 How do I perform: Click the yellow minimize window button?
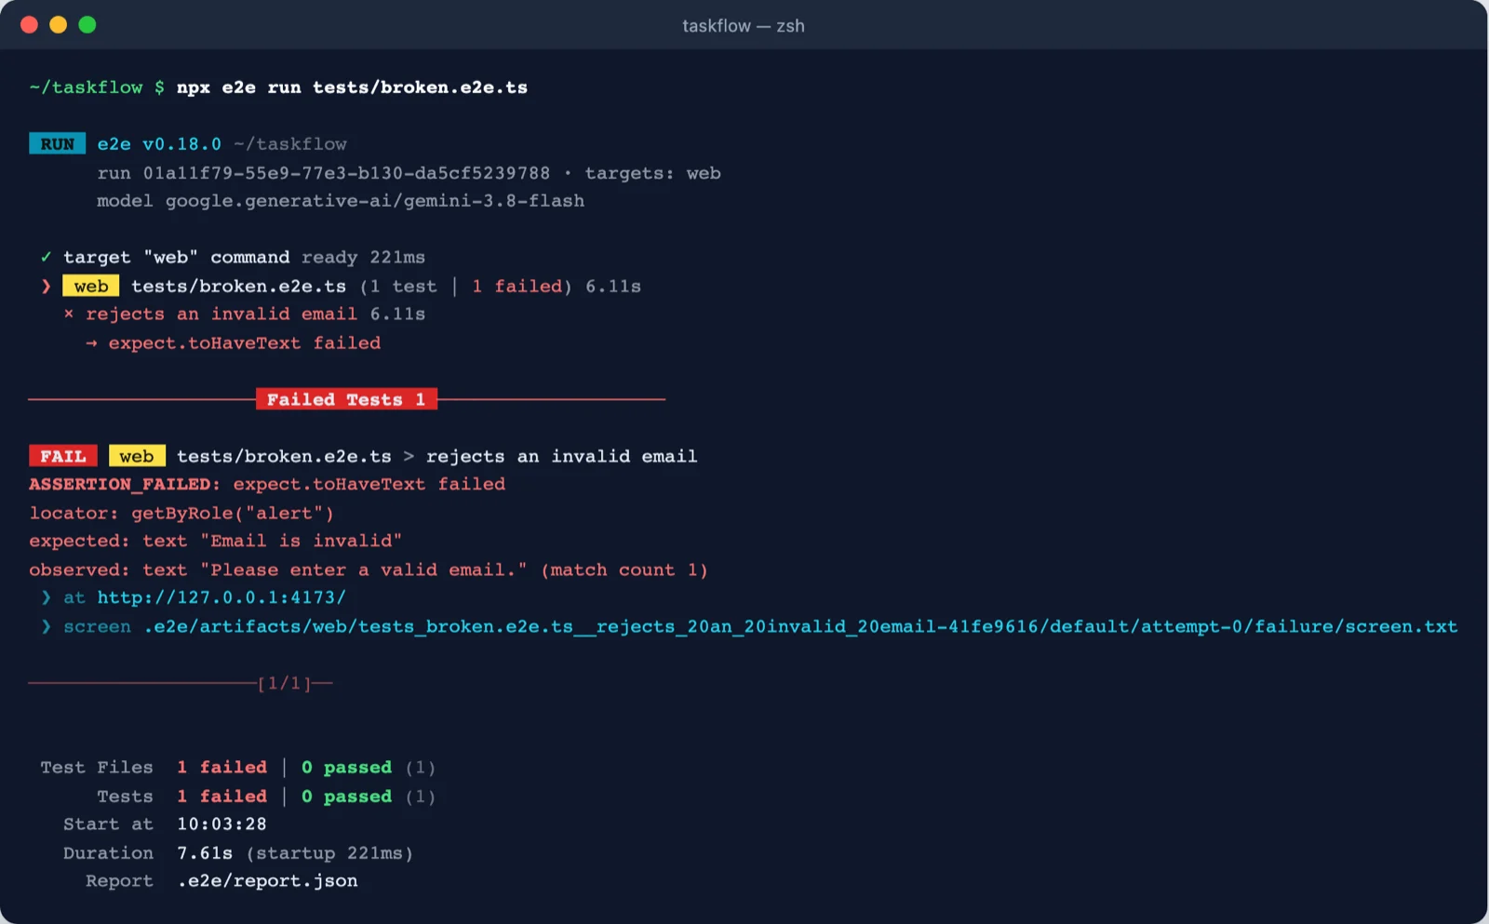(58, 25)
